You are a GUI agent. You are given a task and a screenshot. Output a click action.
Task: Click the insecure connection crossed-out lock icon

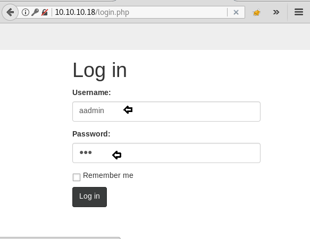click(45, 12)
